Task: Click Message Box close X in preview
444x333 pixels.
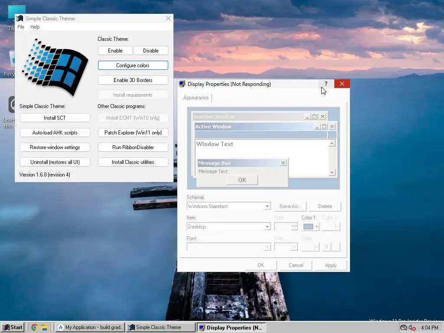Action: coord(283,163)
